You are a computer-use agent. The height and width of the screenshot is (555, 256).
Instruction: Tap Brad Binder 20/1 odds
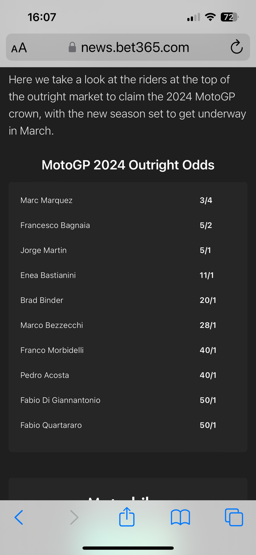[208, 300]
